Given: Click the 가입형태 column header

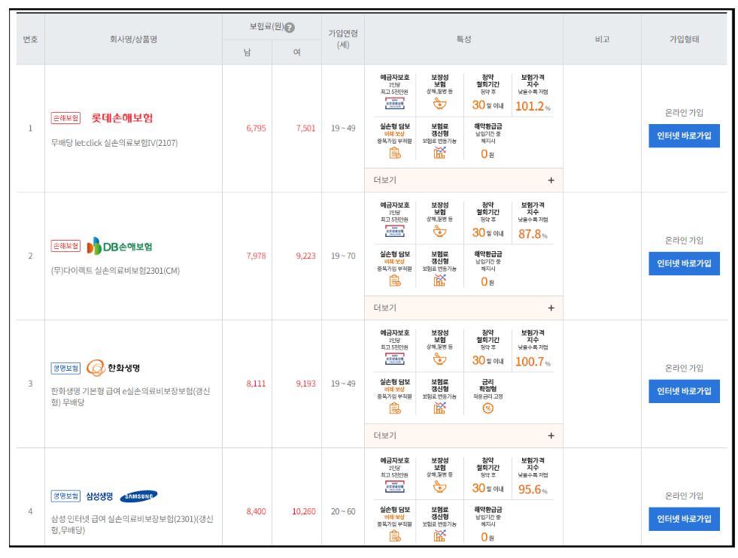Looking at the screenshot, I should [x=685, y=40].
